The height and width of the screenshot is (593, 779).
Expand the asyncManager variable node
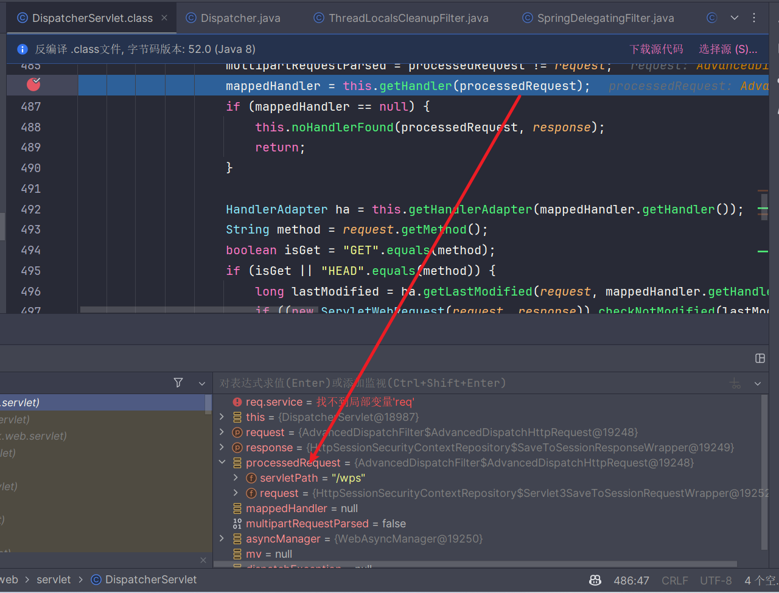tap(223, 539)
